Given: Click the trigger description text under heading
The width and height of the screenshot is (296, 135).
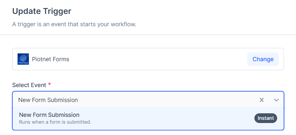Looking at the screenshot, I should (x=74, y=24).
